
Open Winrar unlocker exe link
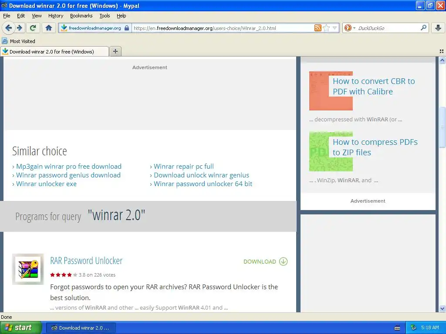(46, 184)
